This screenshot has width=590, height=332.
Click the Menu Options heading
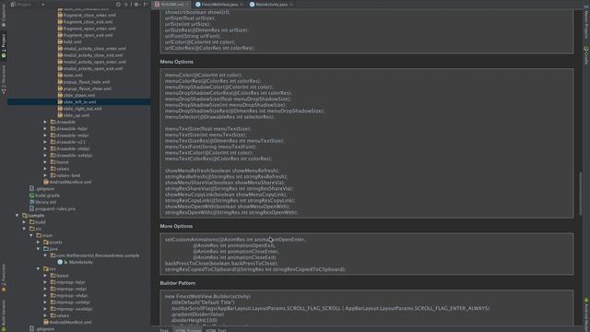[x=176, y=62]
